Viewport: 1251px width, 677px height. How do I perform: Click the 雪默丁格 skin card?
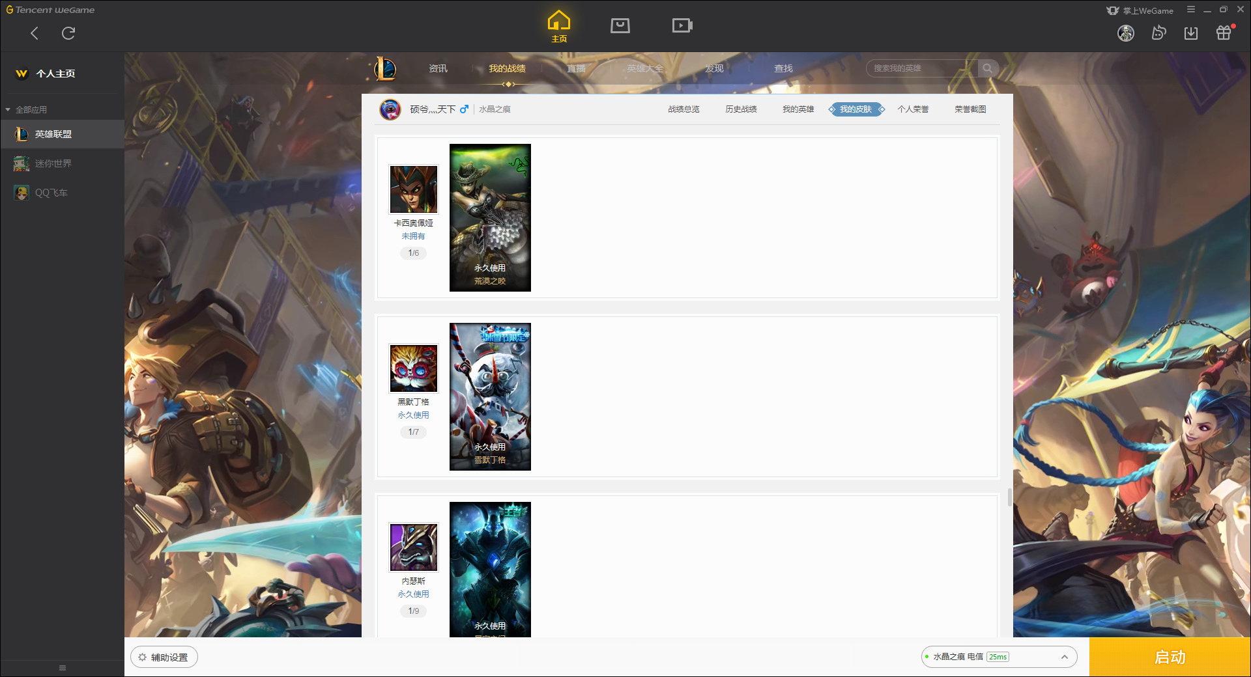(490, 396)
